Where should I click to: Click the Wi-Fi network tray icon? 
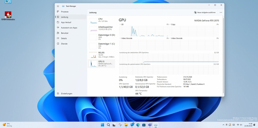coord(238,125)
